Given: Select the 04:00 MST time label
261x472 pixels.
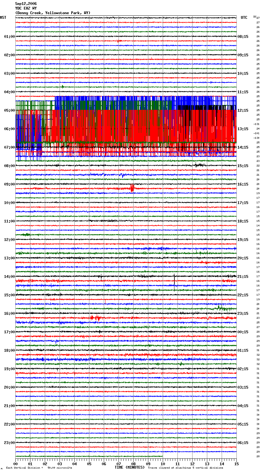Looking at the screenshot, I should (9, 92).
